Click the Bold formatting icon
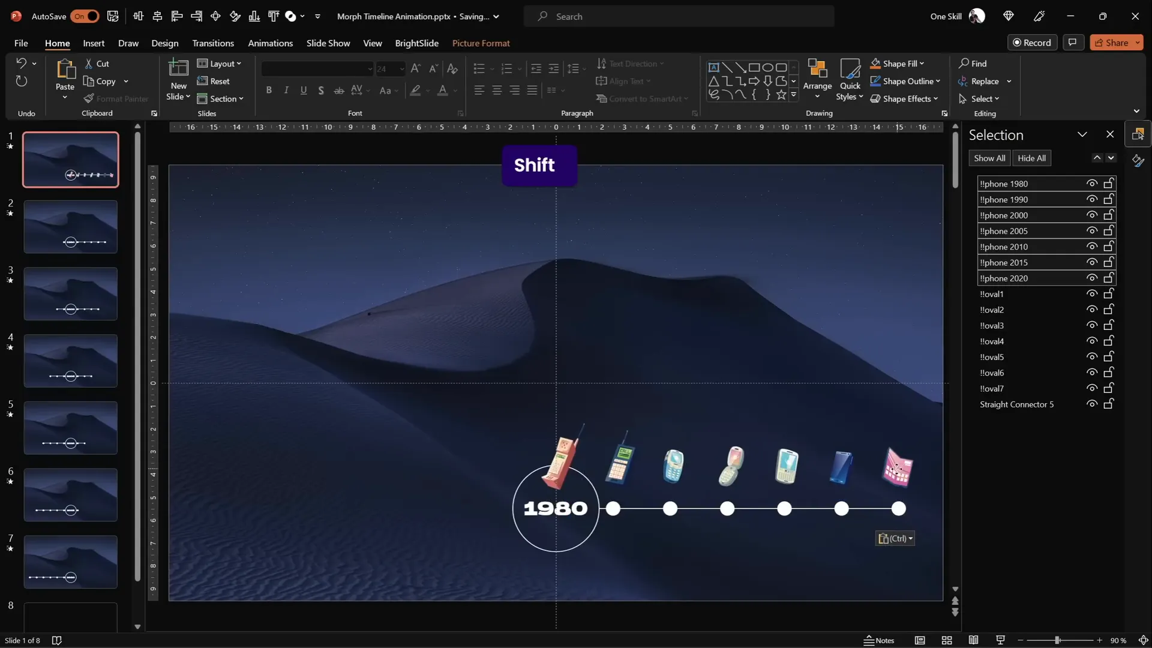 click(269, 90)
